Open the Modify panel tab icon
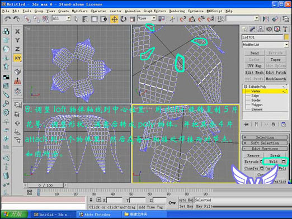292x219 pixels. (x=252, y=29)
